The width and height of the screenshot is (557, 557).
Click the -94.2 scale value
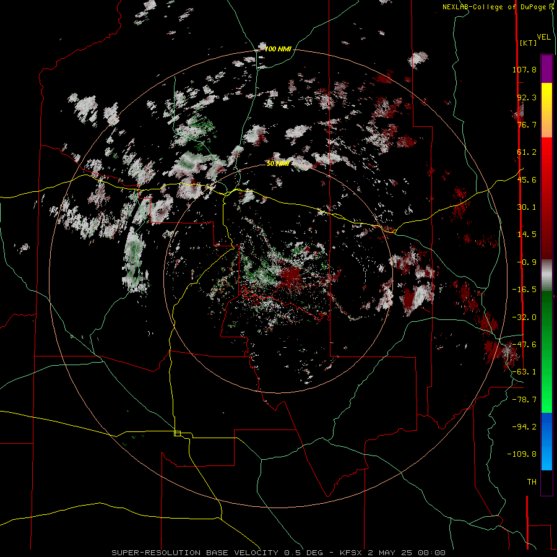[x=524, y=426]
